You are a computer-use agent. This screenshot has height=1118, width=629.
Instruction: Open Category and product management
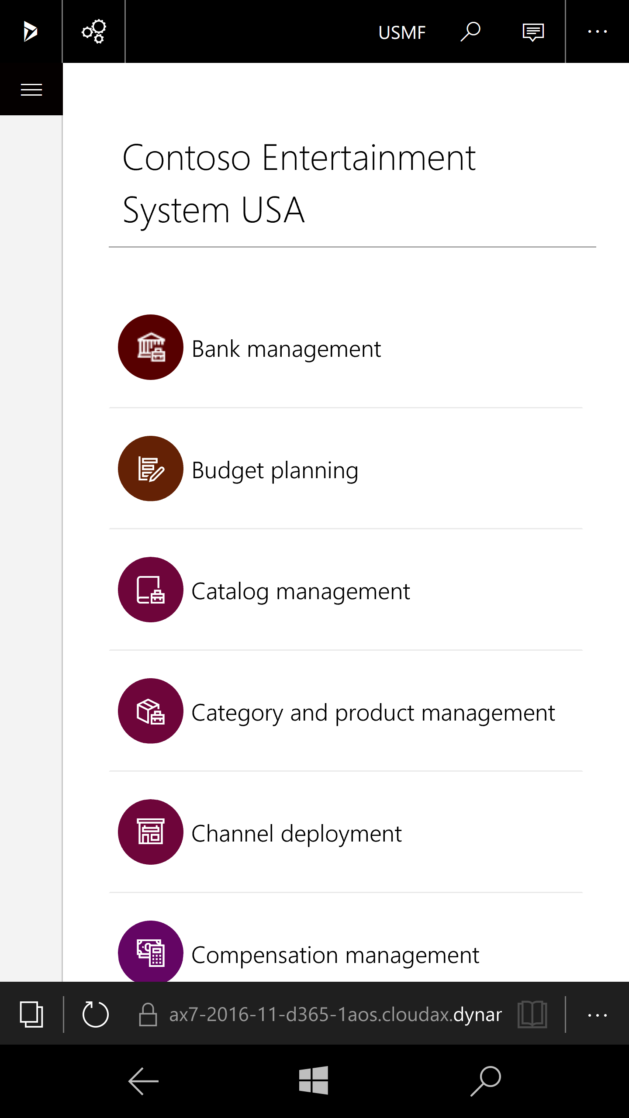(373, 713)
